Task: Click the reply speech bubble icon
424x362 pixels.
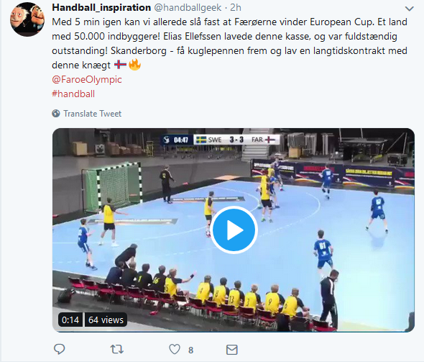Action: (x=59, y=349)
